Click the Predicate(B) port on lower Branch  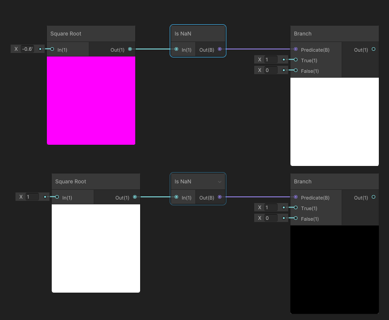296,197
